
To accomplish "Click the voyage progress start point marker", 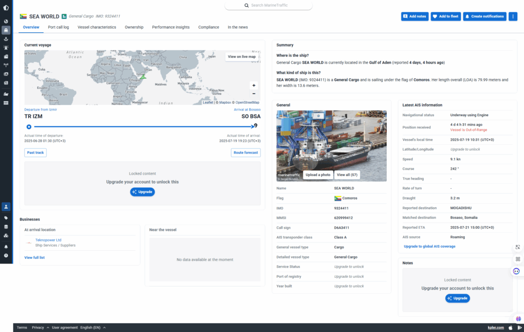I will (29, 127).
